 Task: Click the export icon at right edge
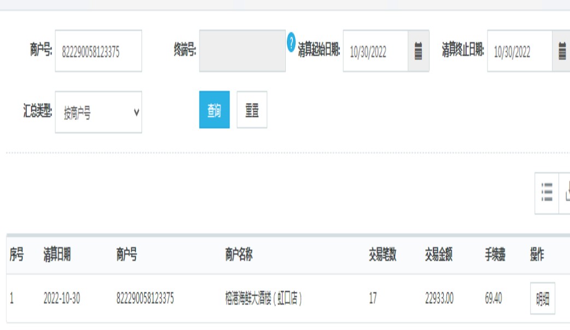pos(566,193)
